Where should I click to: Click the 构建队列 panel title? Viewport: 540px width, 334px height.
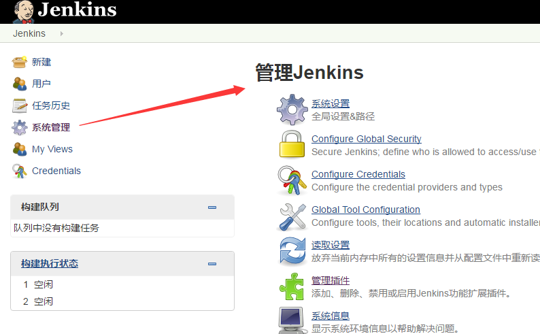(x=40, y=207)
